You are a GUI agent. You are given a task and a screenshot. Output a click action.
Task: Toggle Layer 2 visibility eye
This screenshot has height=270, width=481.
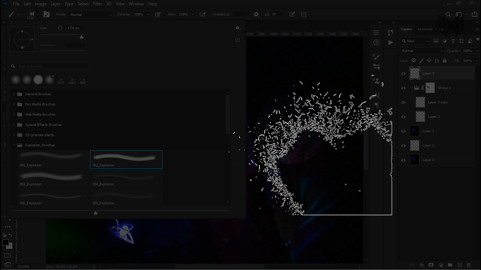404,131
